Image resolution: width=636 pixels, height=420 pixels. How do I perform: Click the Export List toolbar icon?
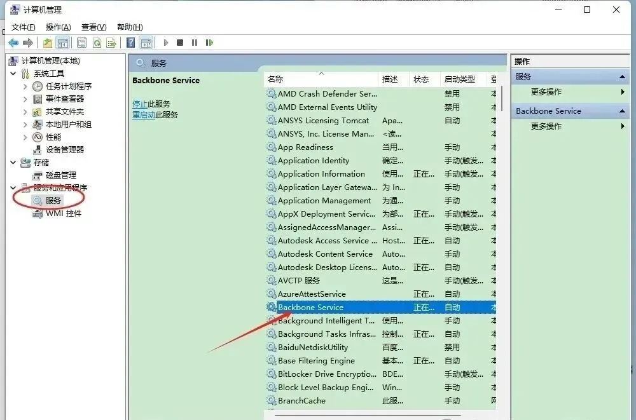coord(111,43)
